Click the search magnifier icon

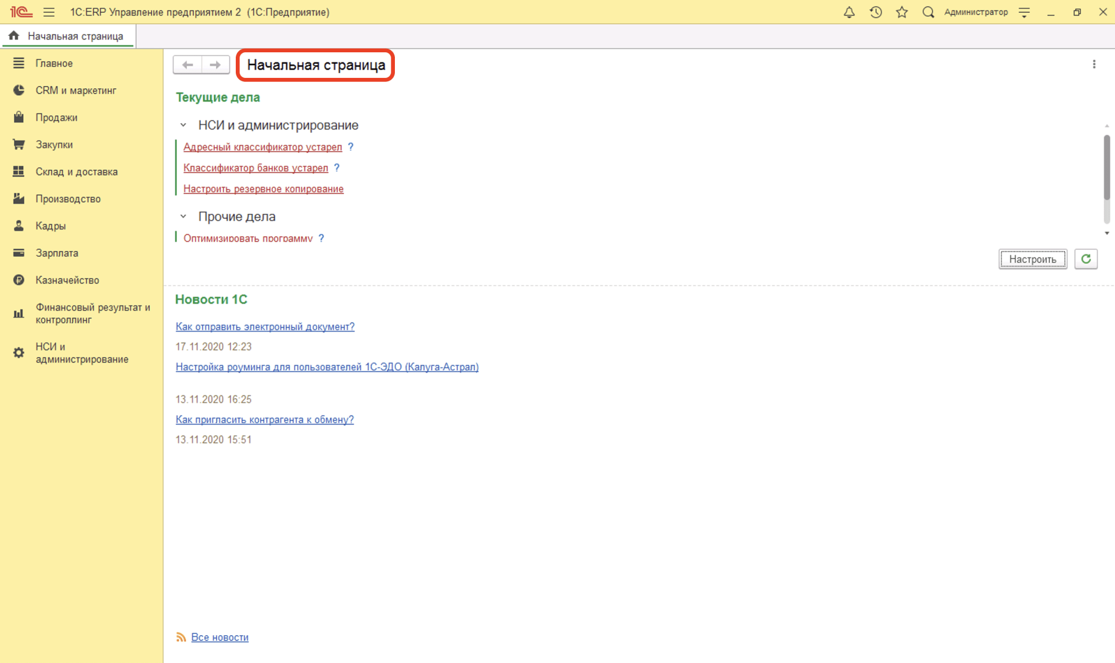[x=928, y=12]
